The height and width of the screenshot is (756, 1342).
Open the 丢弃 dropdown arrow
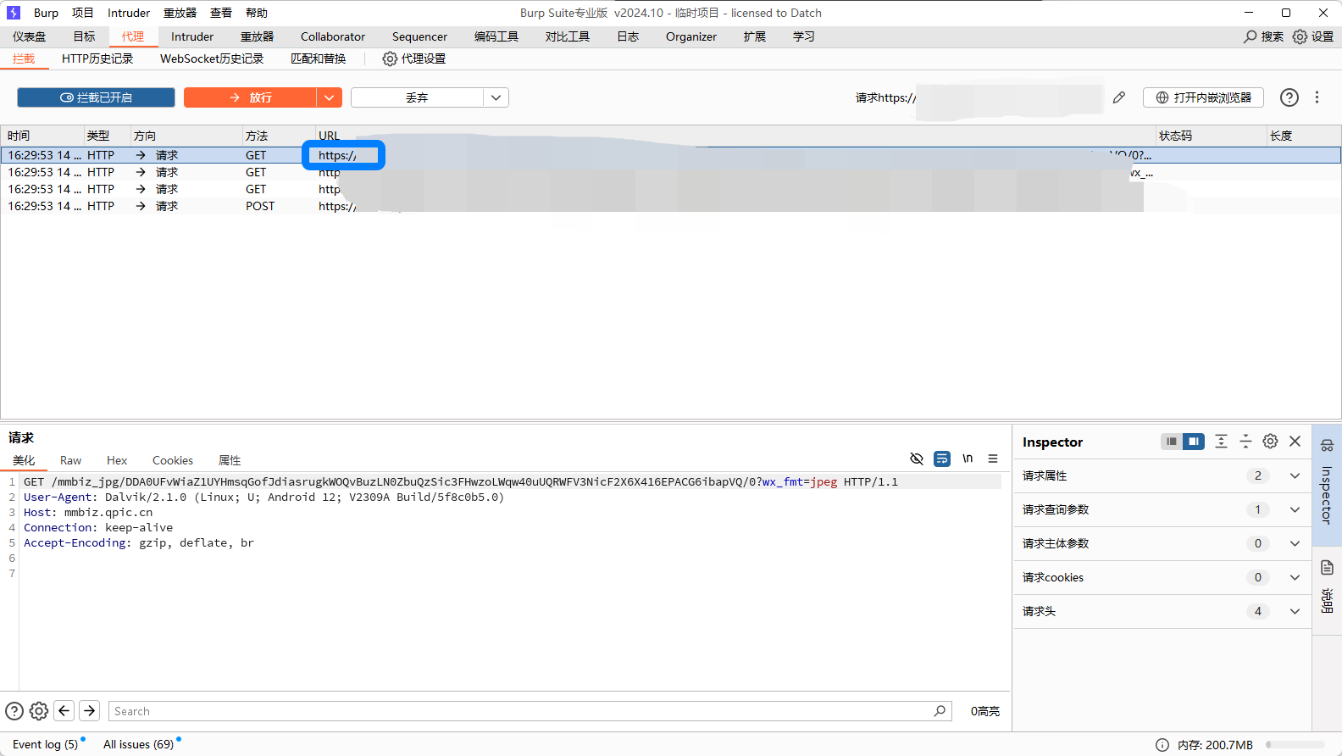(496, 97)
